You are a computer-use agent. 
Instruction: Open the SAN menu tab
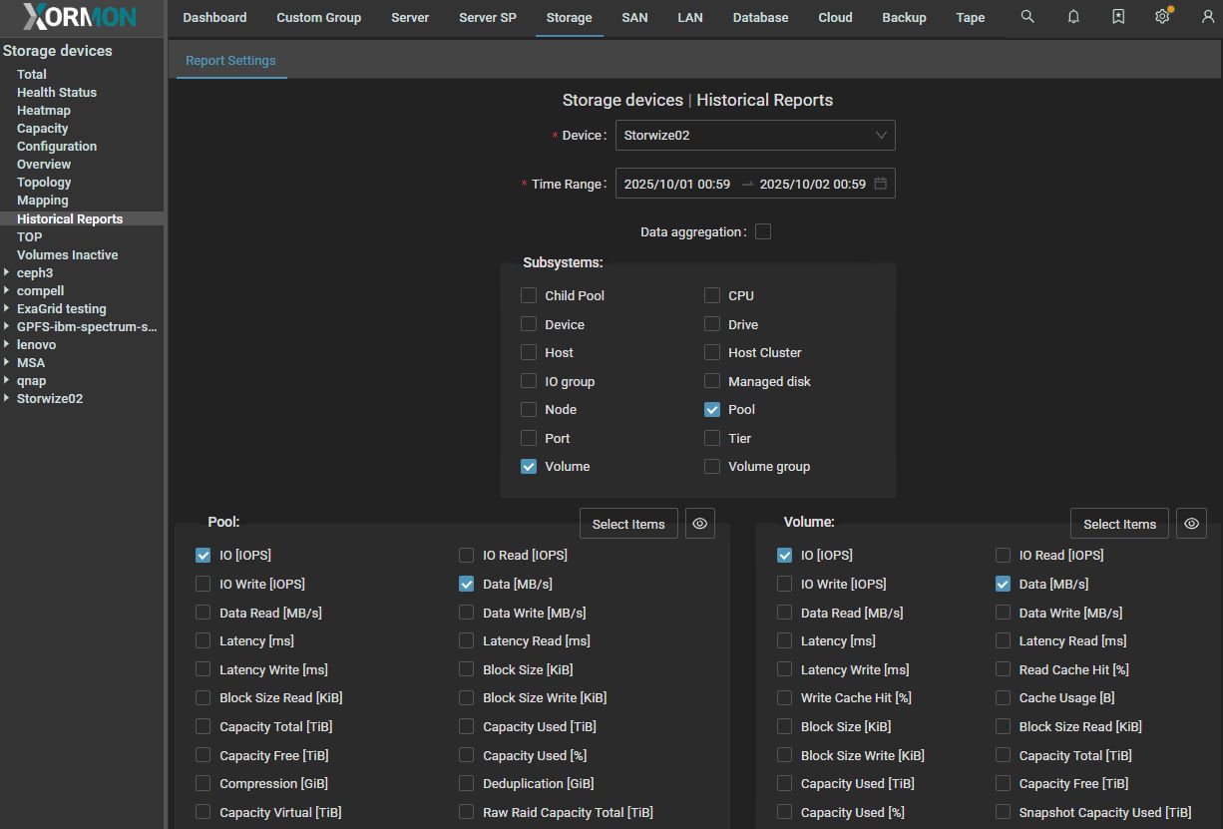click(634, 17)
